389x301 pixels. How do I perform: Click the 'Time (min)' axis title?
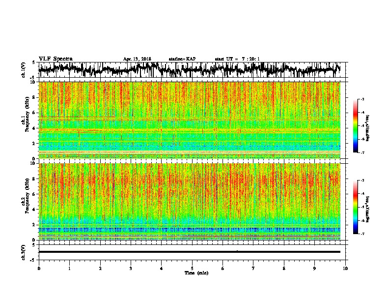[196, 273]
